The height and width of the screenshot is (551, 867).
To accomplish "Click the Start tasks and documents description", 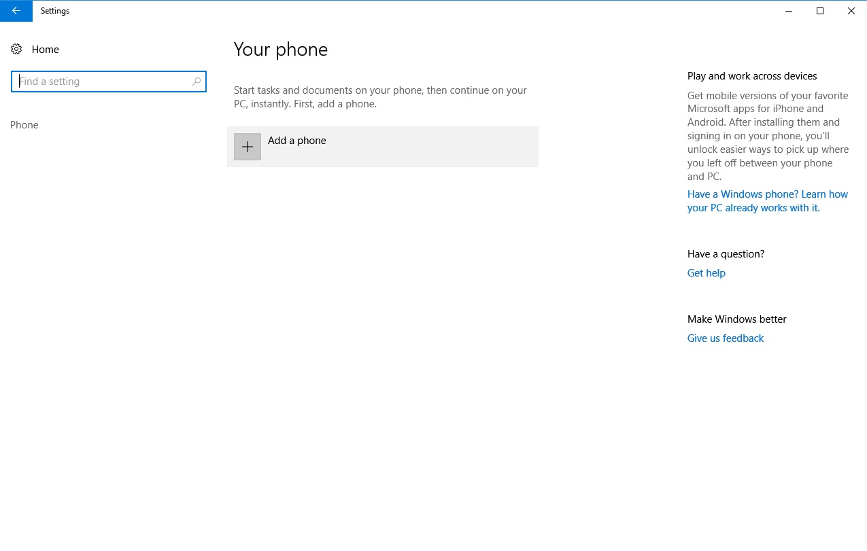I will coord(381,97).
